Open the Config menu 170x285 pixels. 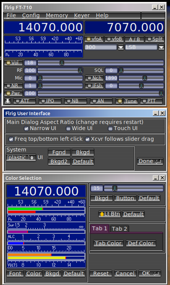(x=31, y=15)
